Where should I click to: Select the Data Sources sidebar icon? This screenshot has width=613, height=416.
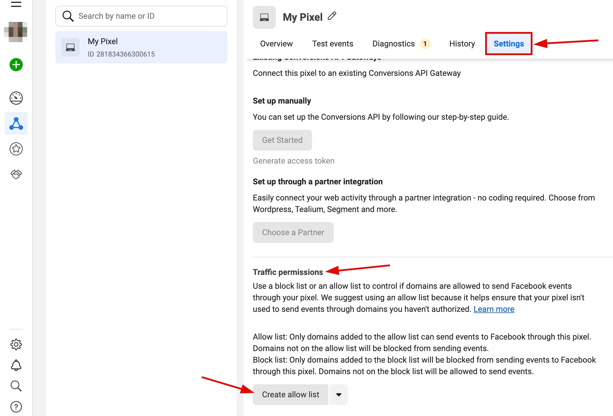[x=16, y=123]
